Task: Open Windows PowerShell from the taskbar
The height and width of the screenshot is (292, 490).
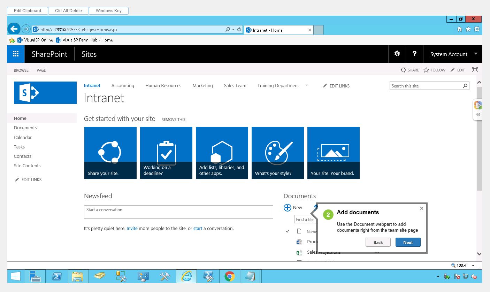Action: pyautogui.click(x=56, y=277)
